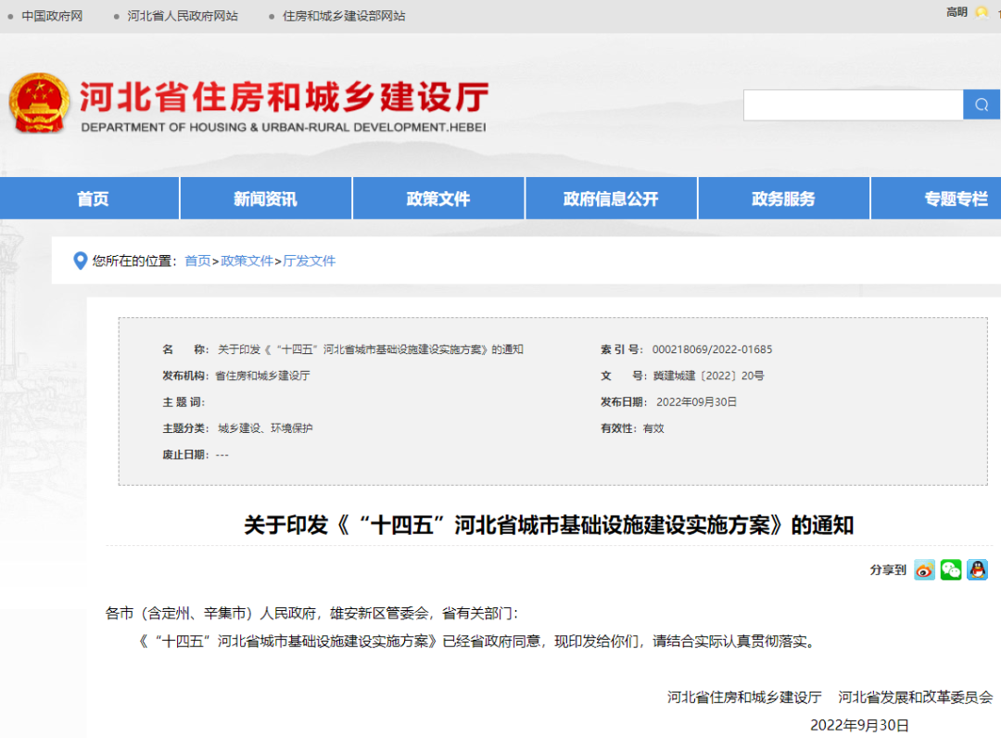Switch to the 新闻资讯 tab

point(265,197)
